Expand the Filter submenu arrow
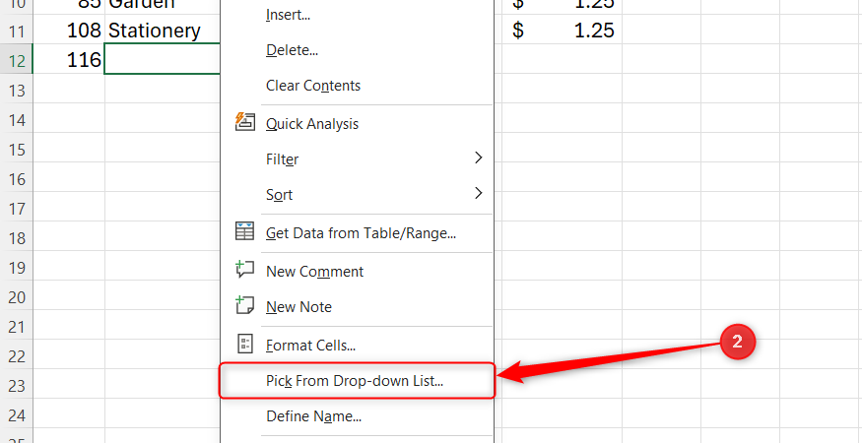Screen dimensions: 862x443 pyautogui.click(x=478, y=158)
